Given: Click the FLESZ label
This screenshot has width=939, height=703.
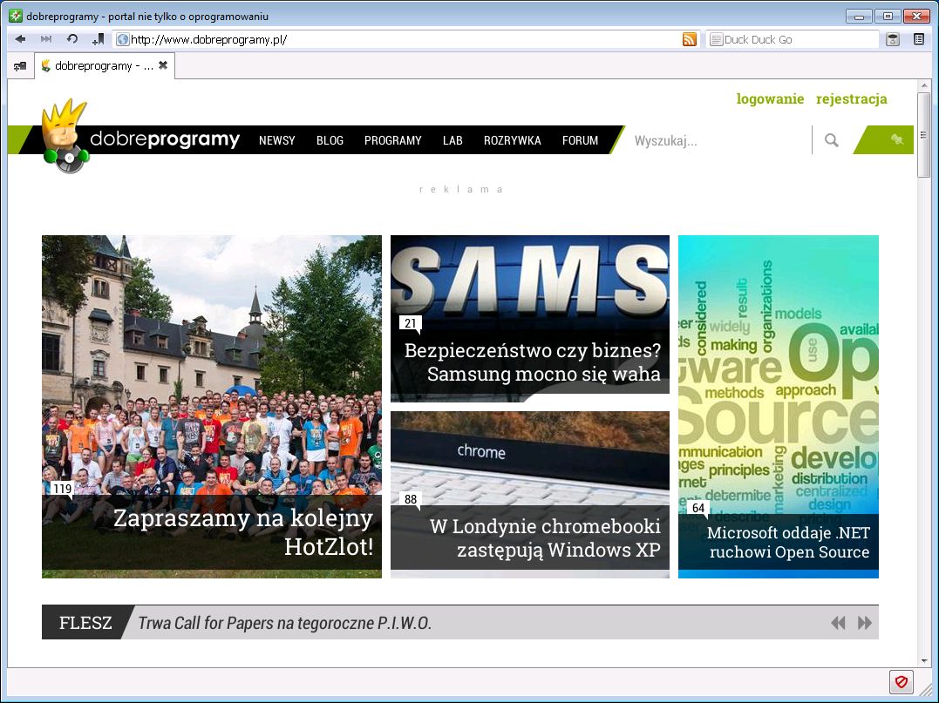Looking at the screenshot, I should tap(85, 623).
